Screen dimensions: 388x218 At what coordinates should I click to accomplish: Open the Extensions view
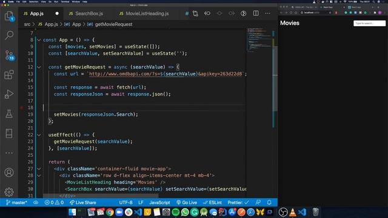(x=9, y=74)
